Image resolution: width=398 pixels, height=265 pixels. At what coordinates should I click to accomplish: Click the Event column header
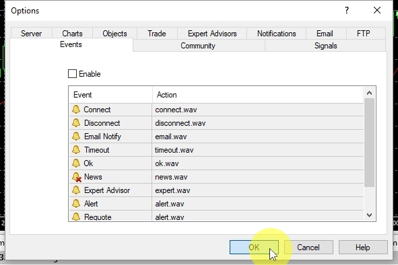click(x=110, y=95)
